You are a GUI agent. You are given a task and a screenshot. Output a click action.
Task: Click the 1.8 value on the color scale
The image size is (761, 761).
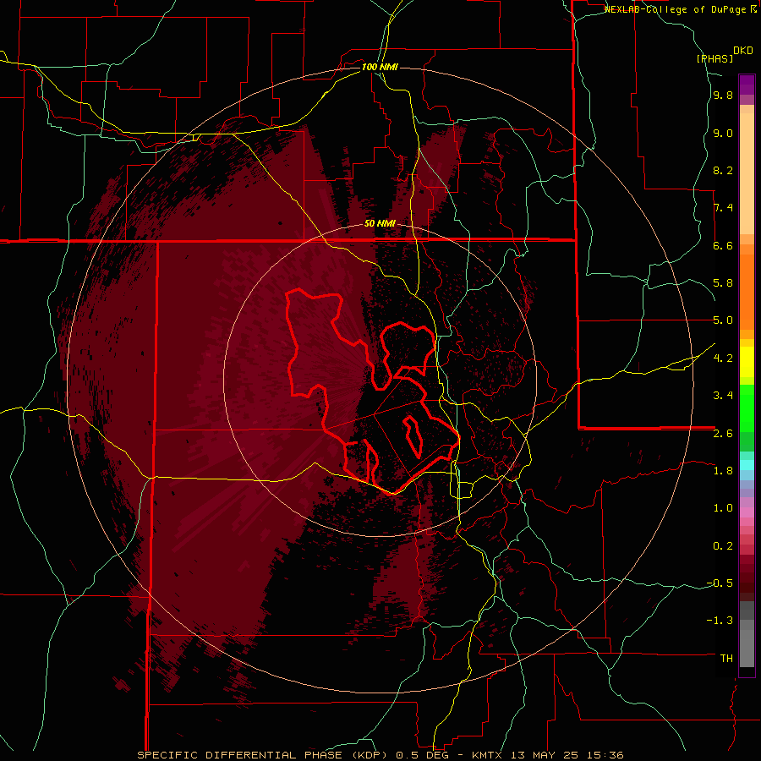click(723, 471)
